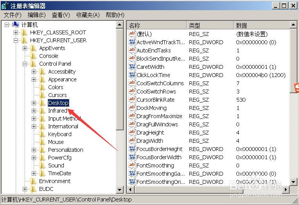Sort values by the 数据 column header
This screenshot has height=205, width=299.
pyautogui.click(x=261, y=25)
